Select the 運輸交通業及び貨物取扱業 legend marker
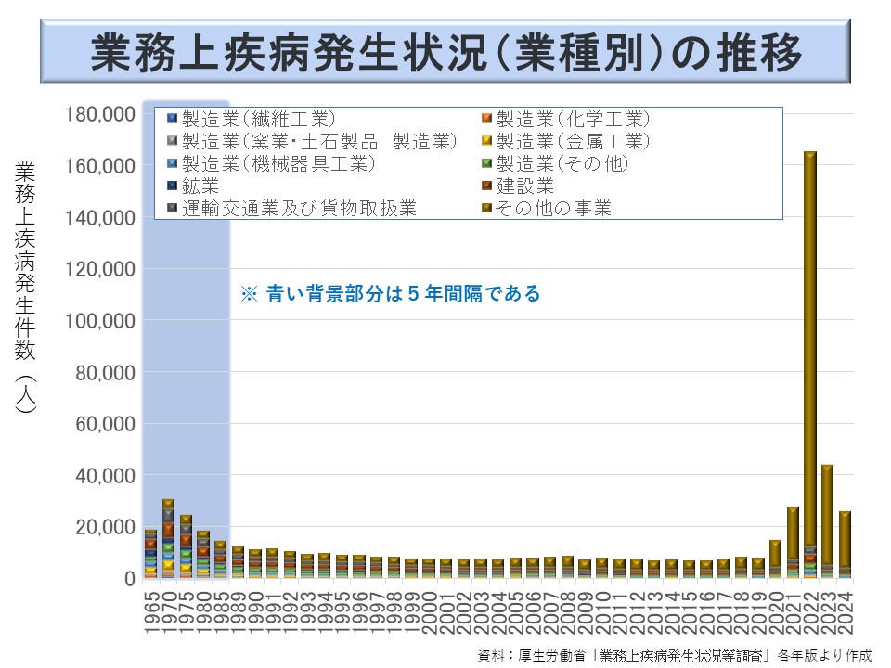Viewport: 891px width, 668px height. (x=170, y=208)
